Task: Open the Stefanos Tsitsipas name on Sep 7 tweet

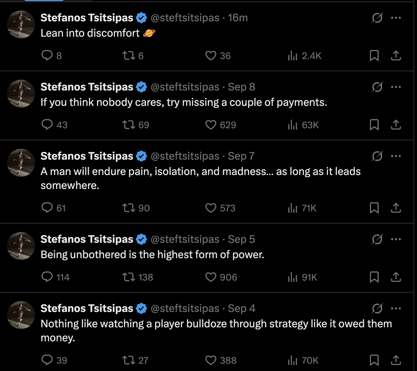Action: (87, 156)
